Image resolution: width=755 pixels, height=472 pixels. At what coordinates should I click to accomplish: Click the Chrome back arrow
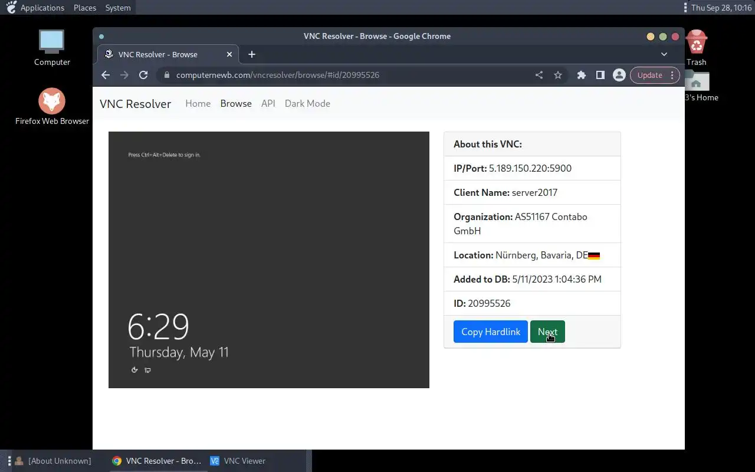106,75
